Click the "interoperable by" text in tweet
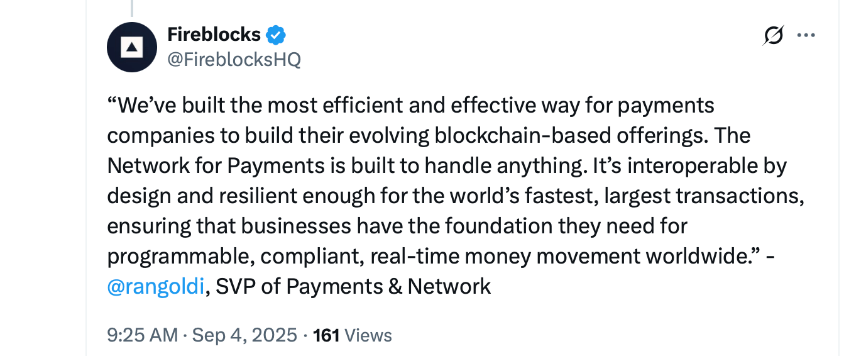 pyautogui.click(x=707, y=166)
